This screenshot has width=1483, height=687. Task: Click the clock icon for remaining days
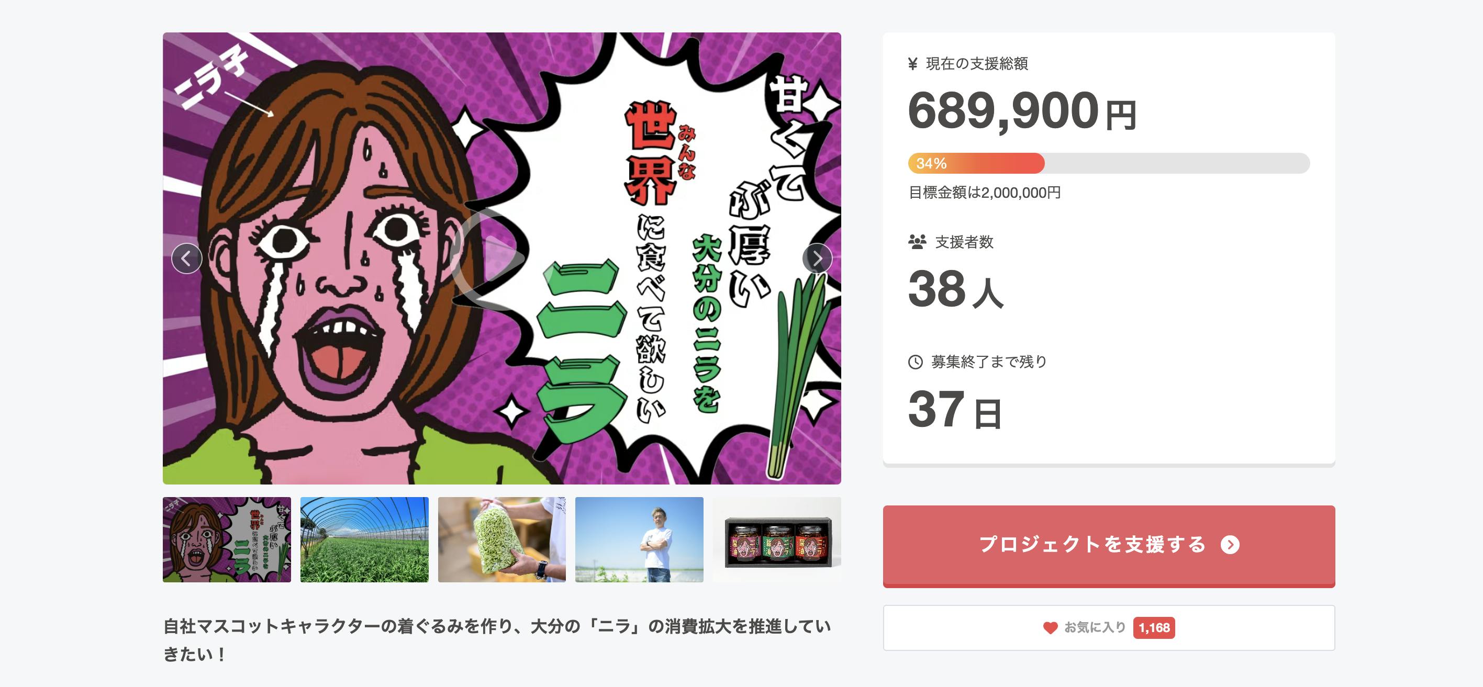tap(916, 362)
